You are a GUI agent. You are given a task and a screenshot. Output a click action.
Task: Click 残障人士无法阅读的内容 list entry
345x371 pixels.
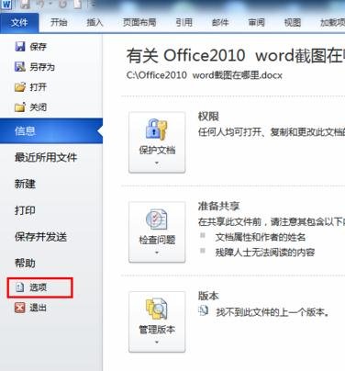(x=265, y=253)
